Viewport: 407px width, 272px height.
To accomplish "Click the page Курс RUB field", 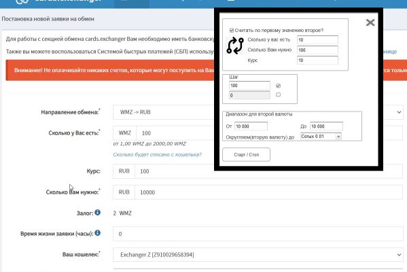I will (268, 171).
